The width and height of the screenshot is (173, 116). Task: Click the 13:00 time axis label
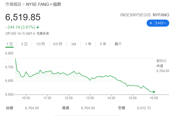tap(90, 98)
